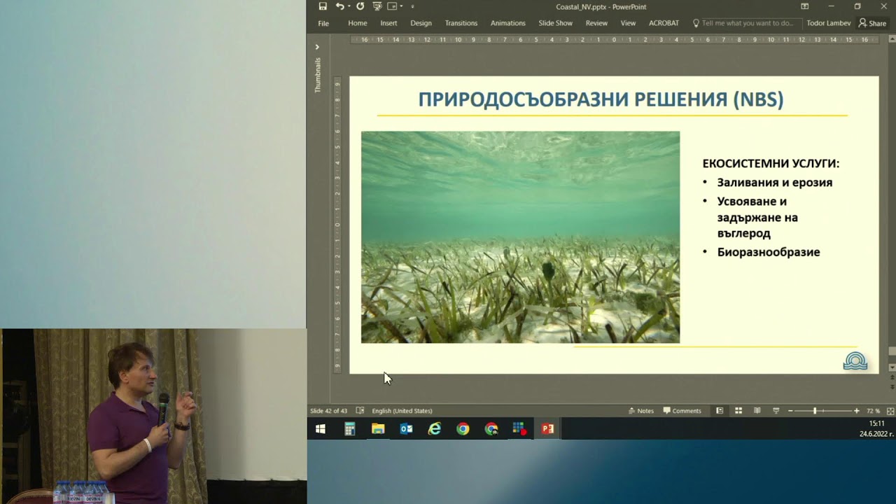Zoom in with the plus button
The height and width of the screenshot is (504, 896).
(x=856, y=411)
